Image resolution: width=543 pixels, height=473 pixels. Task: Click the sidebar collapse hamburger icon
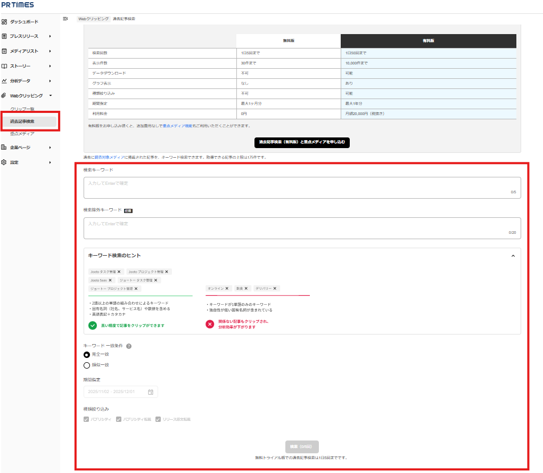(x=65, y=19)
